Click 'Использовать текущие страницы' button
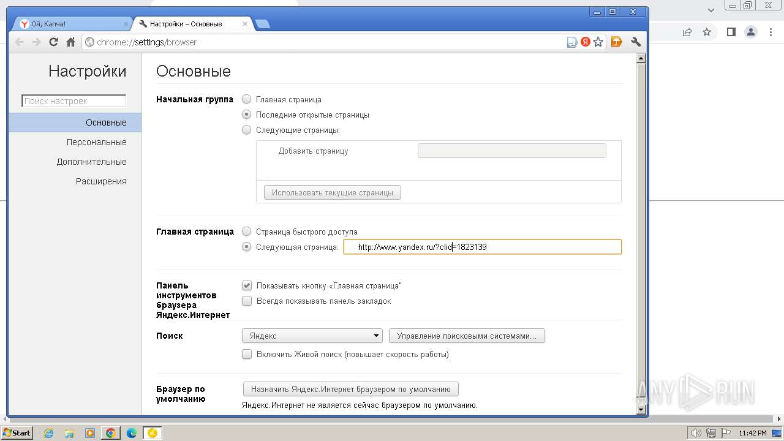784x441 pixels. click(x=333, y=192)
